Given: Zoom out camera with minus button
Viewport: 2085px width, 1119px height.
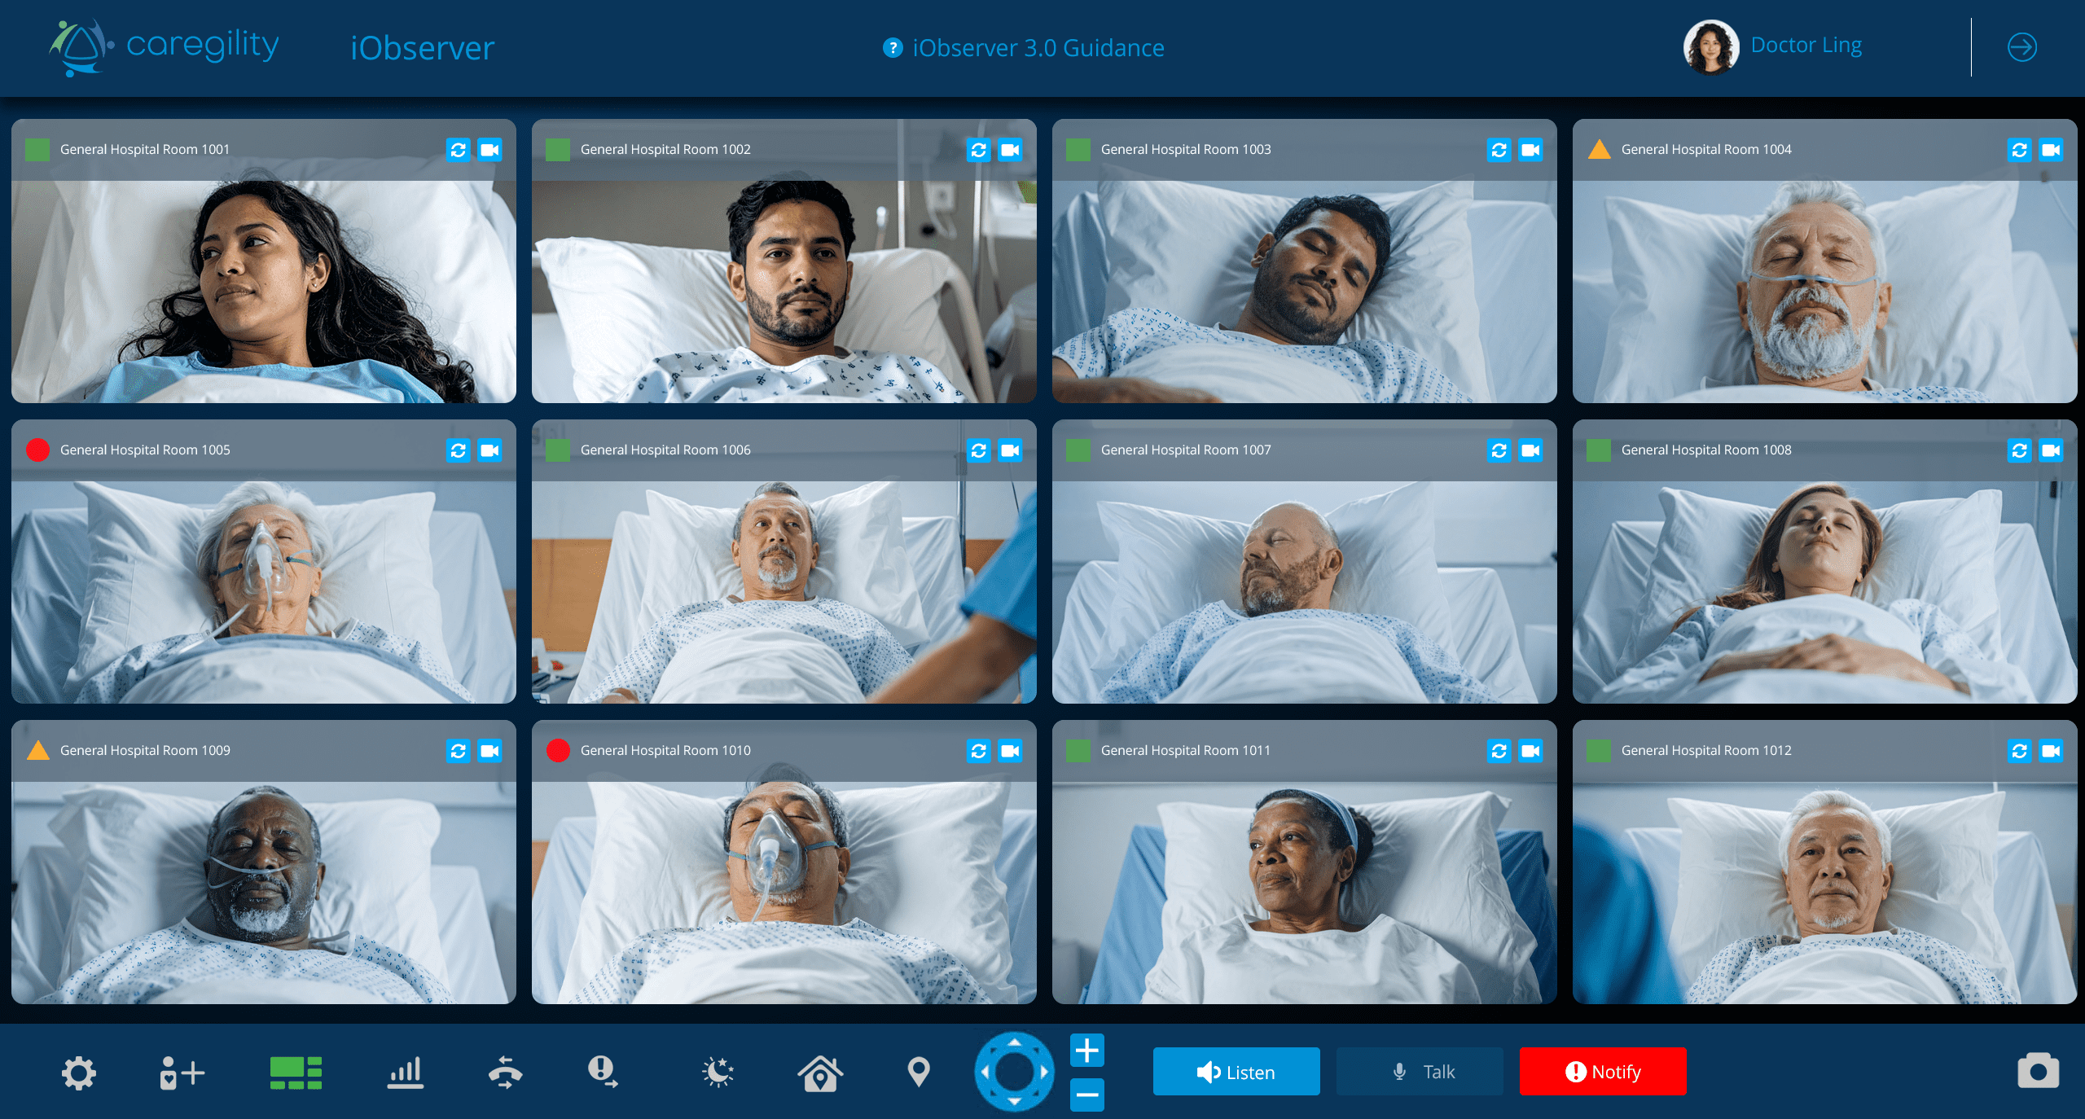Looking at the screenshot, I should coord(1086,1095).
